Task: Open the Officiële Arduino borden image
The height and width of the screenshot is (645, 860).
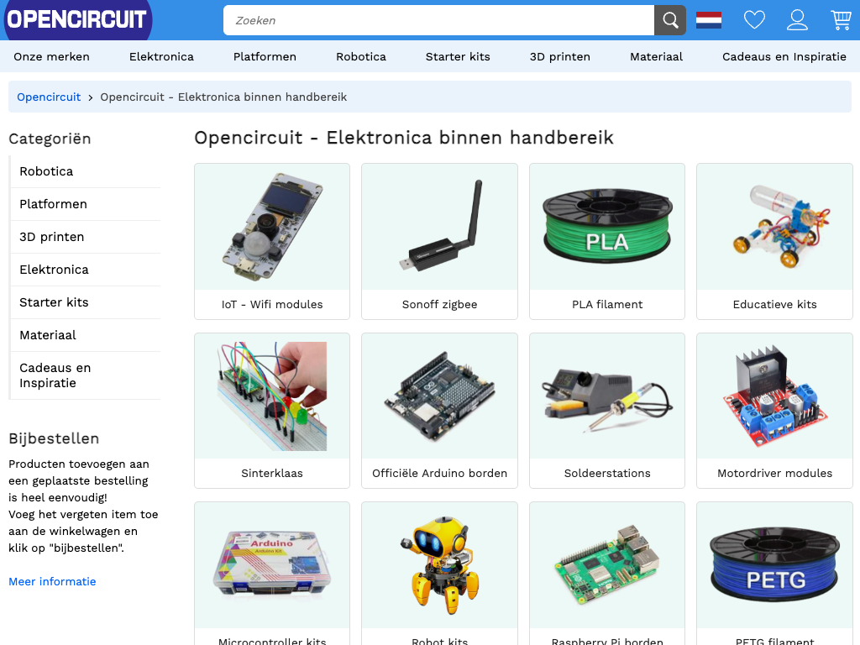Action: click(x=439, y=396)
